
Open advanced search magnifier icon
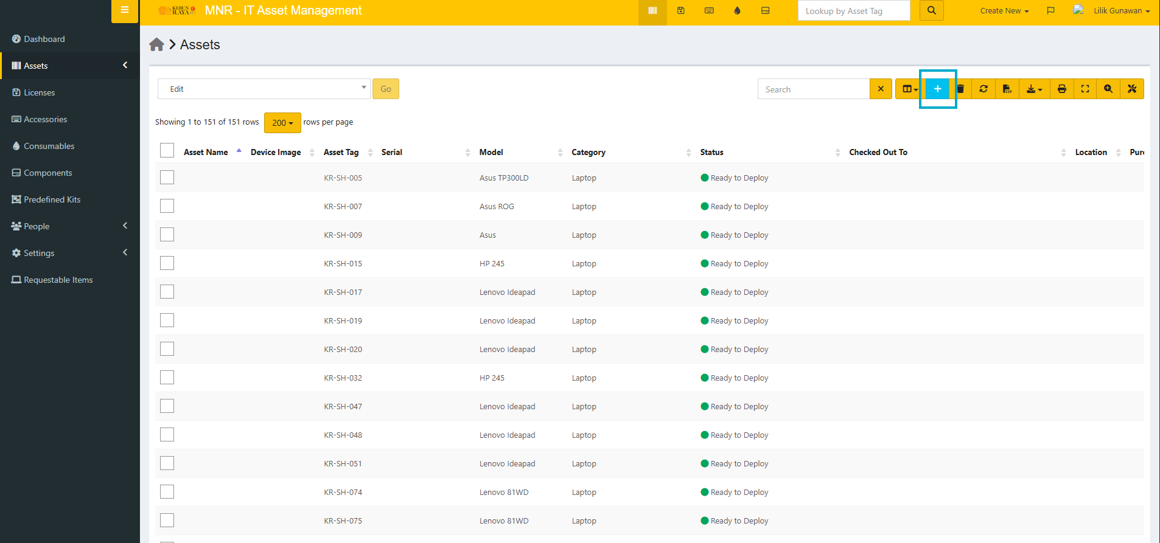pos(1108,89)
